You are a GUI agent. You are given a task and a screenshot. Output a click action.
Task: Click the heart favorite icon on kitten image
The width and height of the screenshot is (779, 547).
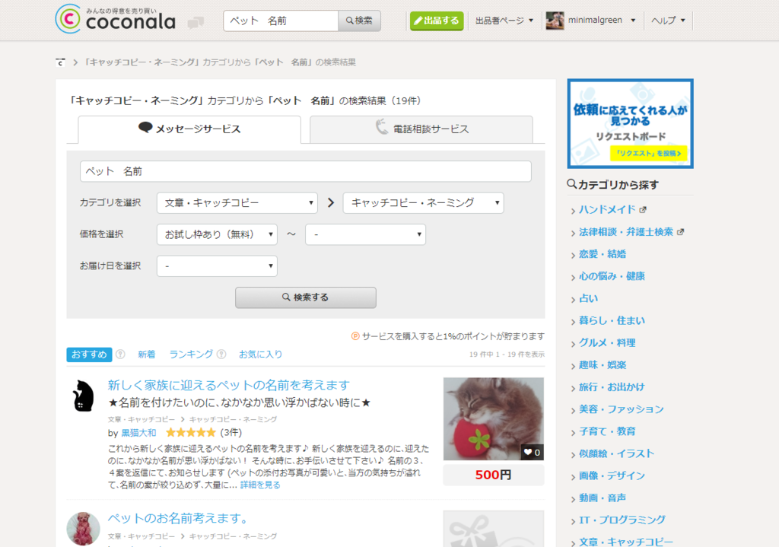click(x=528, y=452)
